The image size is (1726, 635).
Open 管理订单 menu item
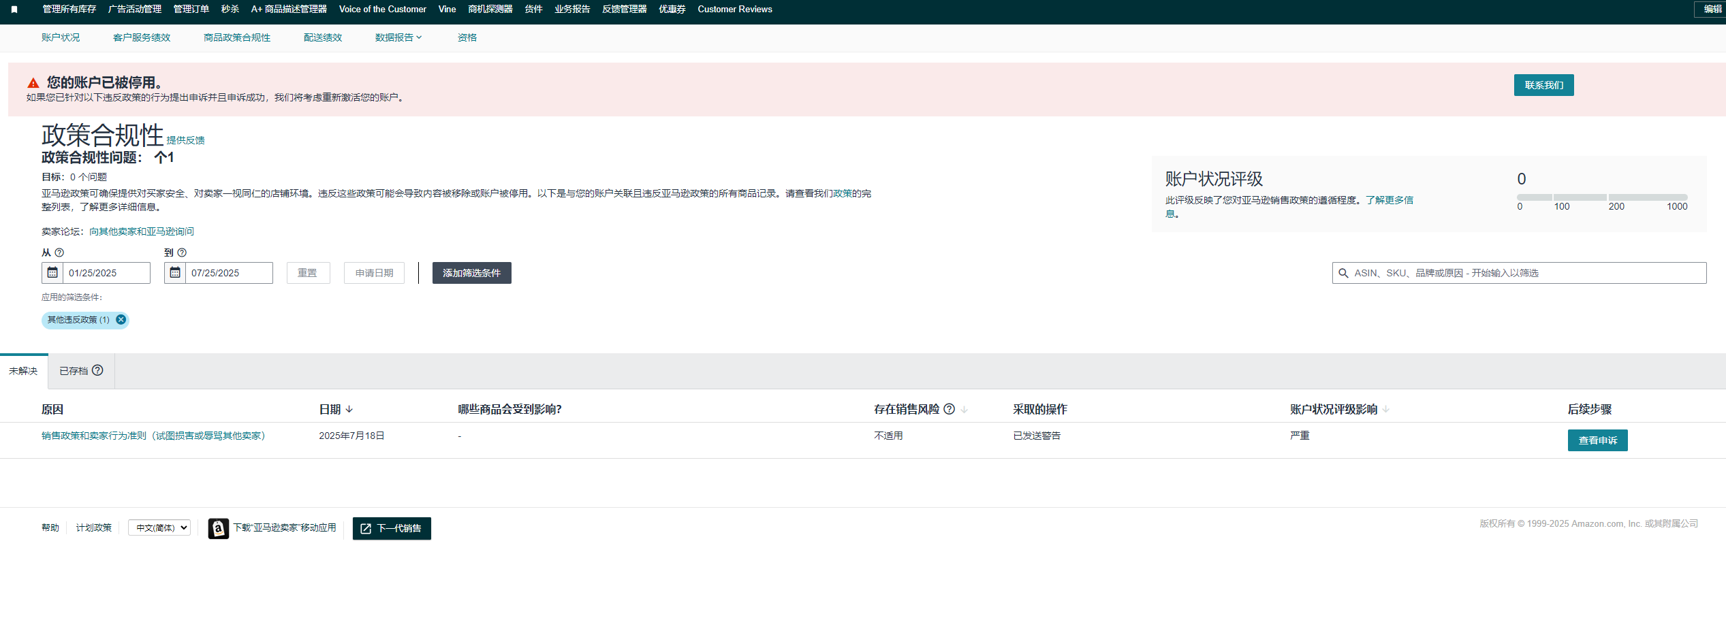click(191, 10)
